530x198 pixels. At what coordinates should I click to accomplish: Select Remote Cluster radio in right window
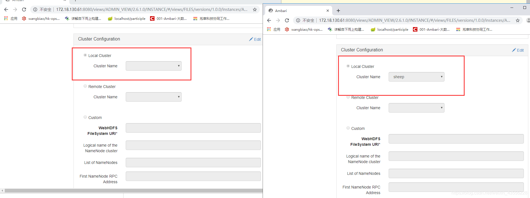[348, 97]
